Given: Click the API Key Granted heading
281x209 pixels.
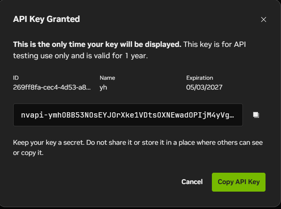Looking at the screenshot, I should [x=46, y=19].
